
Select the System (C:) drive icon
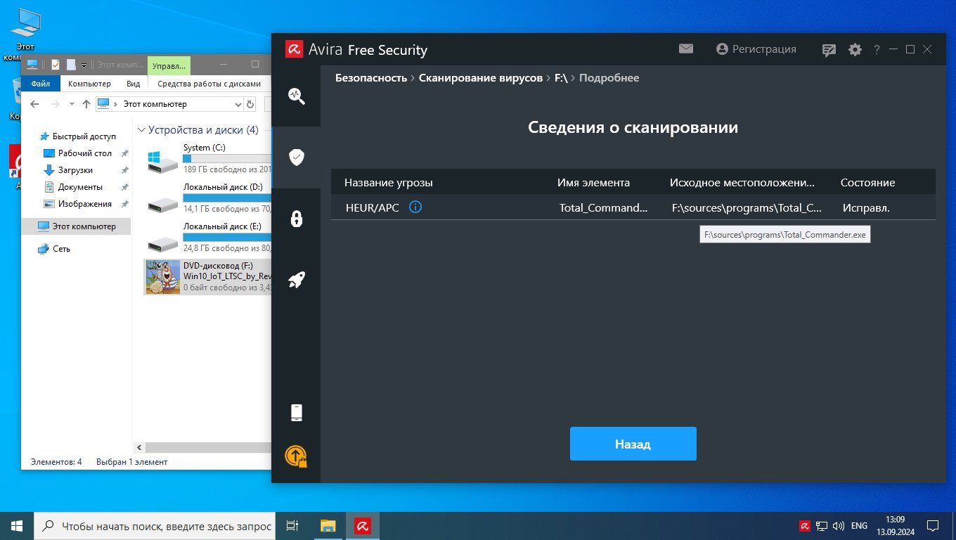[x=163, y=161]
